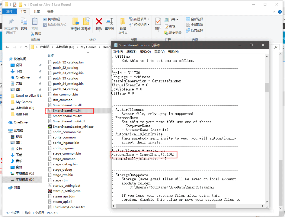Click the Explorer search magnifier icon

click(276, 47)
